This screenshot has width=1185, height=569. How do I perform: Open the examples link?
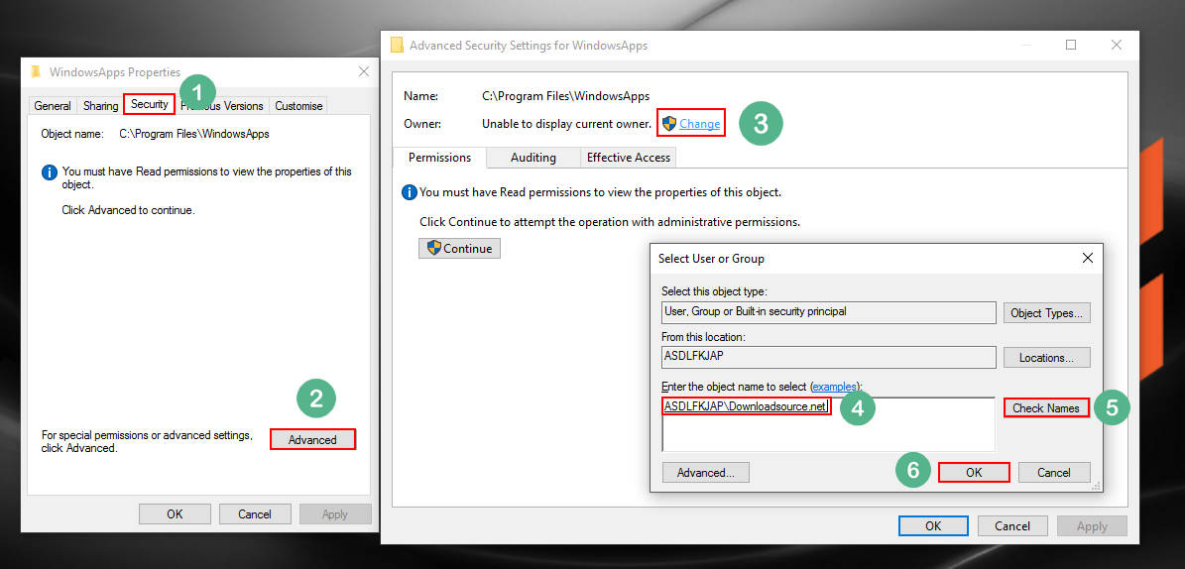(836, 387)
